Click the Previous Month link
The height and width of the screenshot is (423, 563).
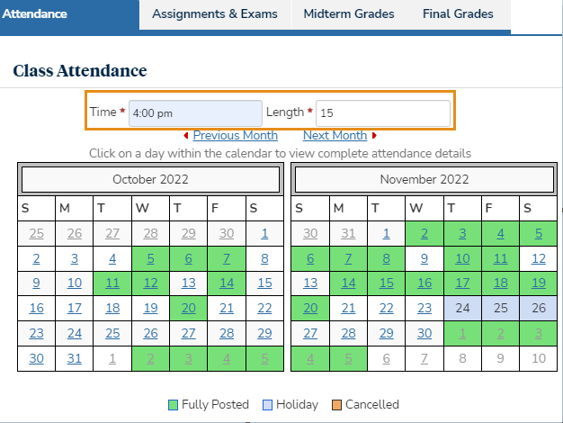pyautogui.click(x=235, y=136)
